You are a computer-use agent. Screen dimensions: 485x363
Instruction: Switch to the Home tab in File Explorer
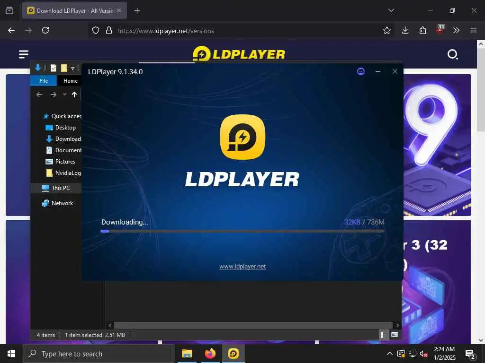point(70,81)
